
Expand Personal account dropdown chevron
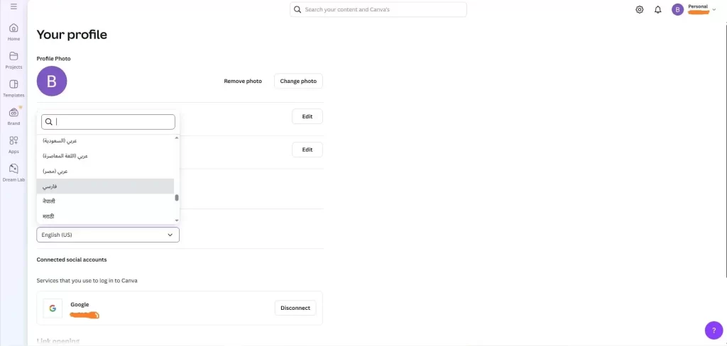pyautogui.click(x=714, y=9)
